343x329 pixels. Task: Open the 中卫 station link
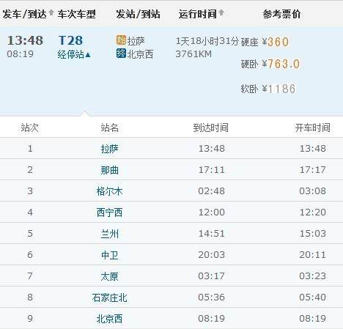[x=109, y=255]
